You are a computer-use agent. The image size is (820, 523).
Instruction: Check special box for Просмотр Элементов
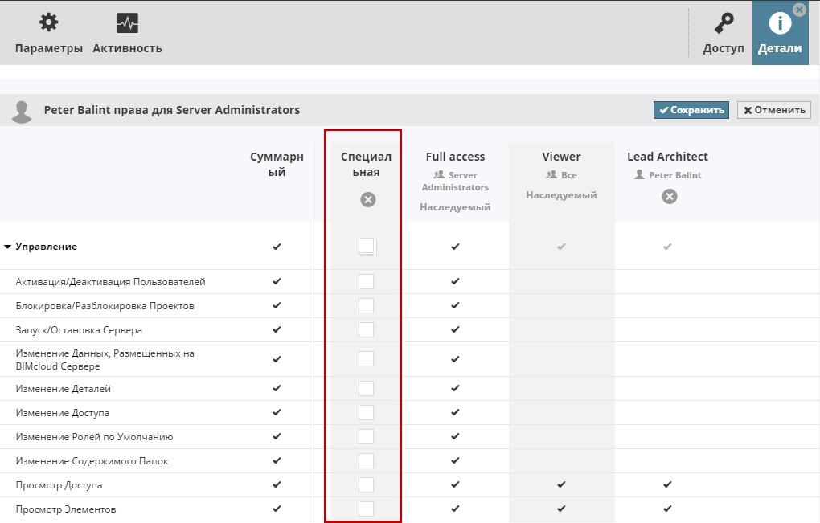click(x=366, y=509)
